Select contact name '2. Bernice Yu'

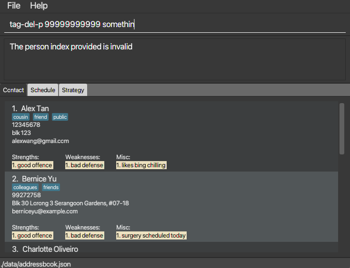[34, 179]
